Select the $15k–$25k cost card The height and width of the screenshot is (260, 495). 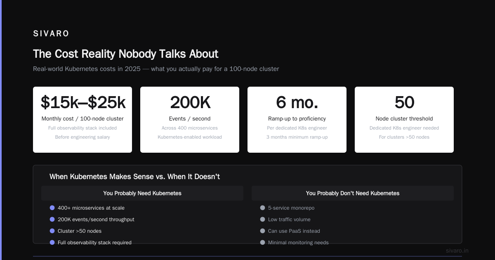tap(82, 120)
